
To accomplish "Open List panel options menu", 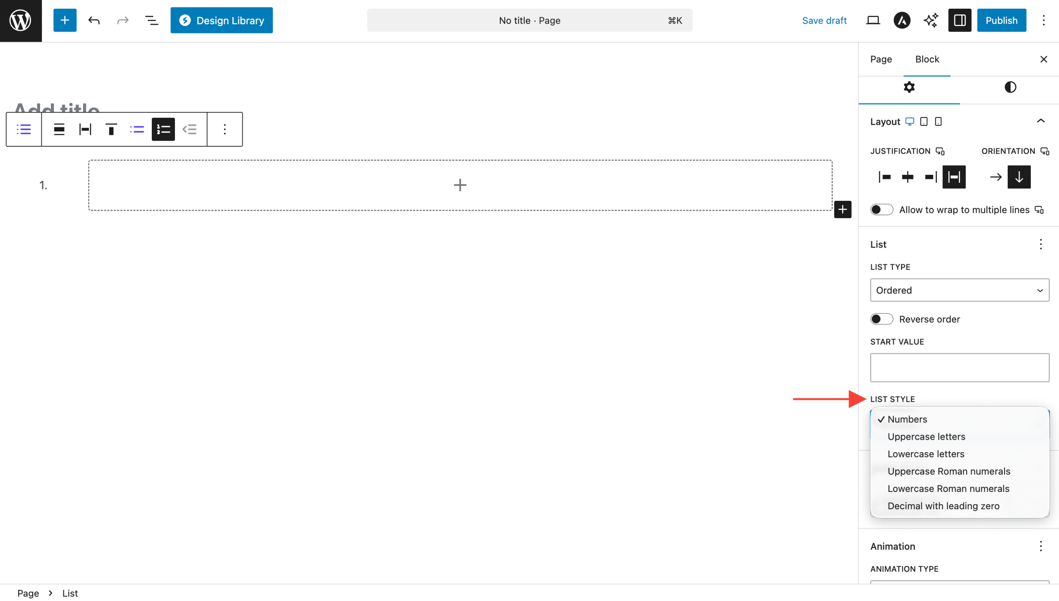I will pyautogui.click(x=1040, y=244).
